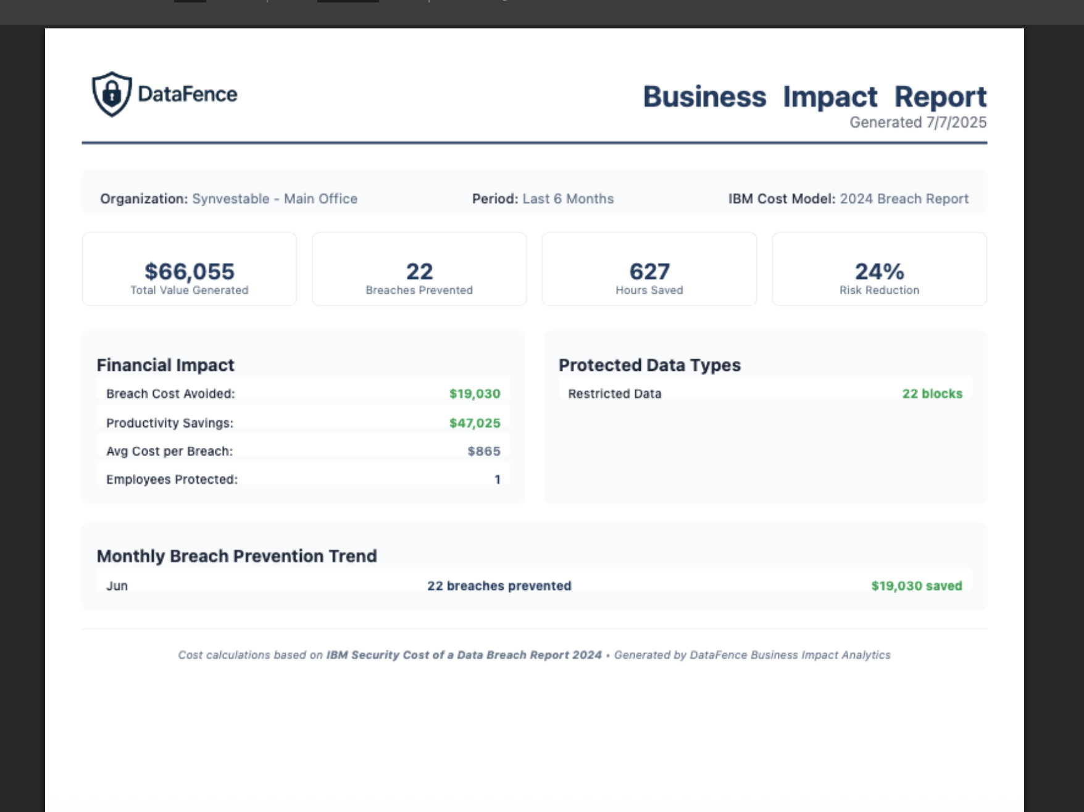Click the Avg Cost per Breach $865 value
Viewport: 1084px width, 812px height.
coord(484,451)
